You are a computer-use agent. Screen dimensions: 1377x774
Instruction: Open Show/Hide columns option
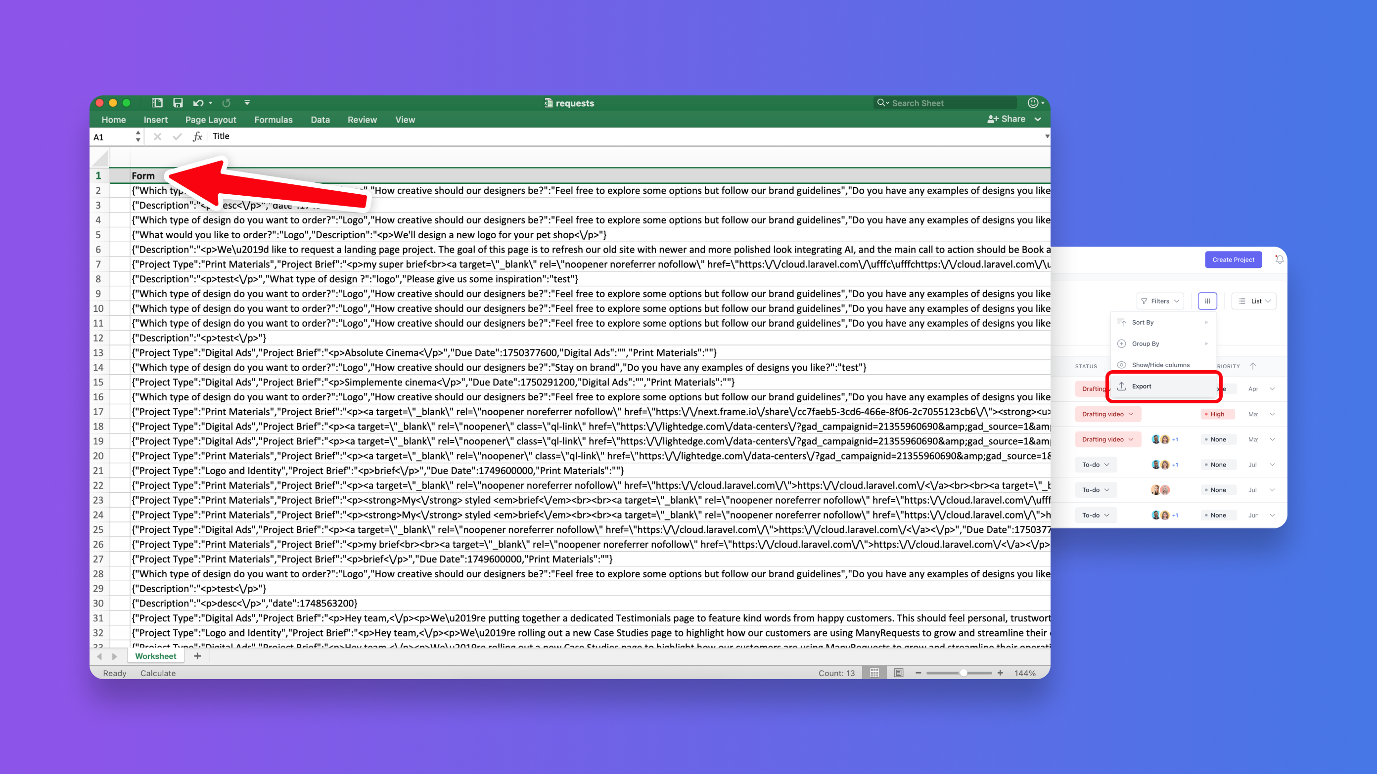(x=1160, y=365)
